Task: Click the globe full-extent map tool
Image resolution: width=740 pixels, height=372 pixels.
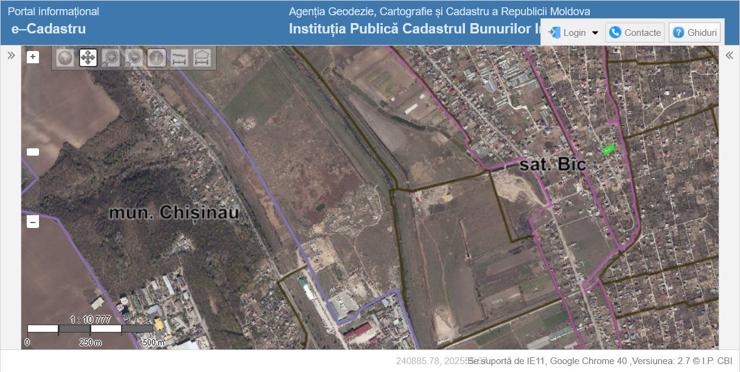Action: [x=65, y=58]
